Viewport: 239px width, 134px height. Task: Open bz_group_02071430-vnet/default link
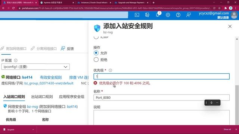[x=49, y=83]
